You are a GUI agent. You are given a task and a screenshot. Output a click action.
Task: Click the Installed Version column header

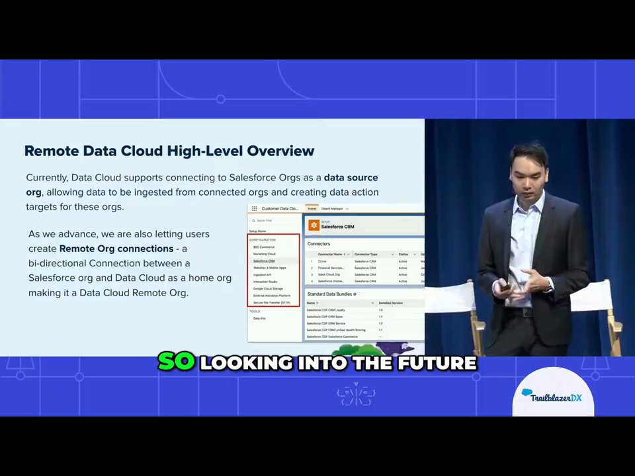(x=390, y=303)
